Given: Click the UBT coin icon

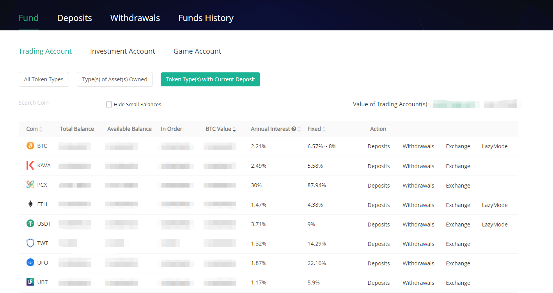Looking at the screenshot, I should [x=30, y=282].
